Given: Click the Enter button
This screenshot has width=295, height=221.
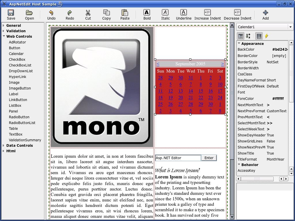Looking at the screenshot, I should pos(209,158).
